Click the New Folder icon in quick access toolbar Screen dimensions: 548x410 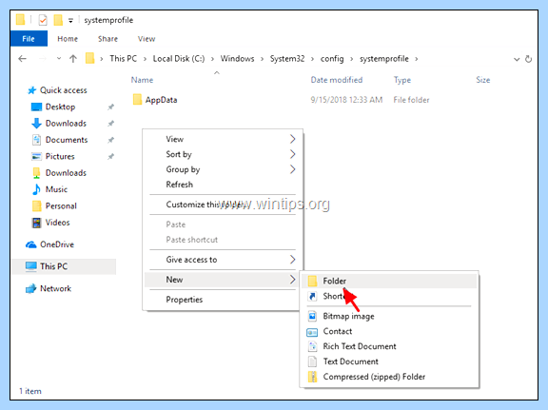tap(58, 20)
